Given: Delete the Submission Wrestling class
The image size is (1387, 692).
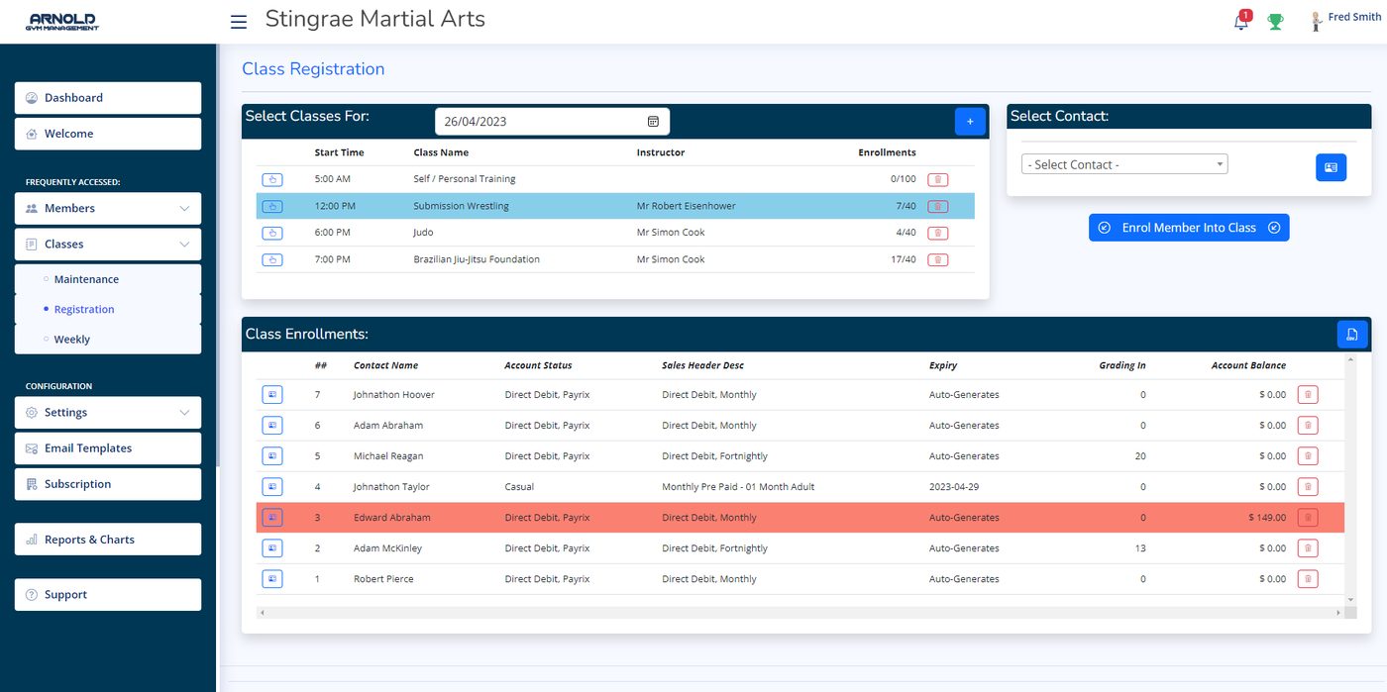Looking at the screenshot, I should point(937,206).
